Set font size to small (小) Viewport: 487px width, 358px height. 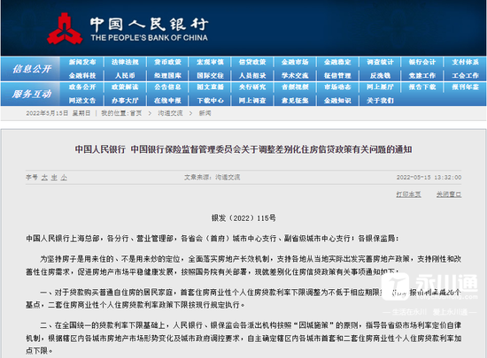[x=64, y=178]
